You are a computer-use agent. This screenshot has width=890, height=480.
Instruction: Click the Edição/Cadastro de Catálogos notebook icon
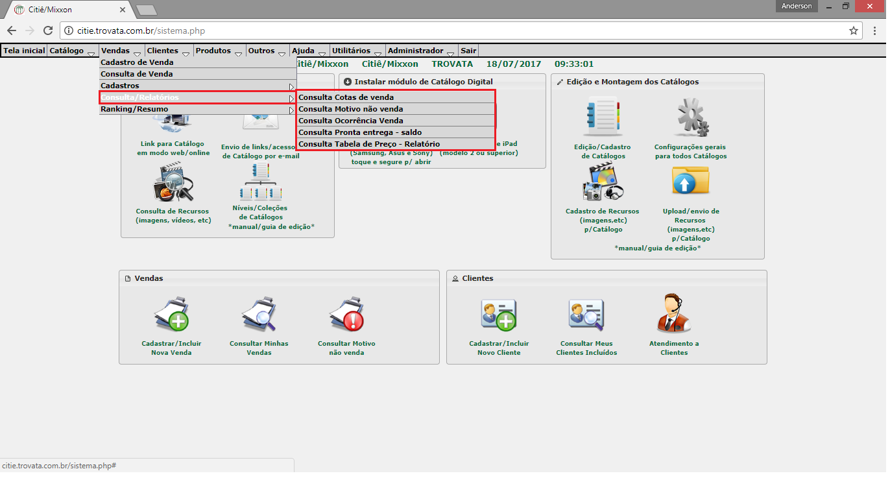click(602, 118)
